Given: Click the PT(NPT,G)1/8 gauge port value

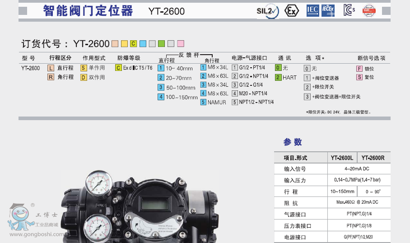Looking at the screenshot, I should [x=359, y=225].
